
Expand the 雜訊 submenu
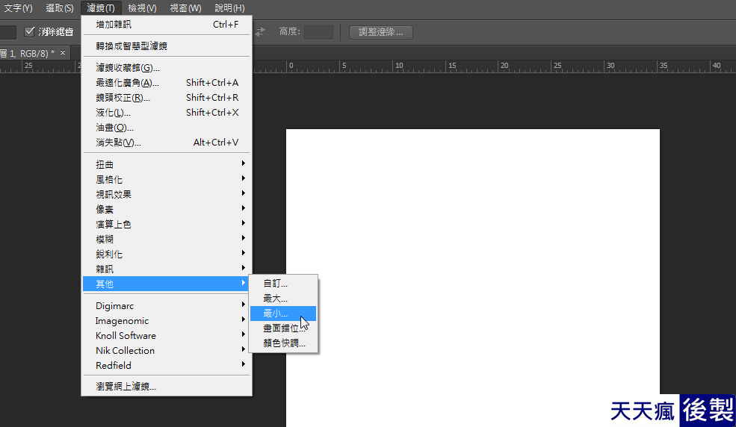point(167,269)
